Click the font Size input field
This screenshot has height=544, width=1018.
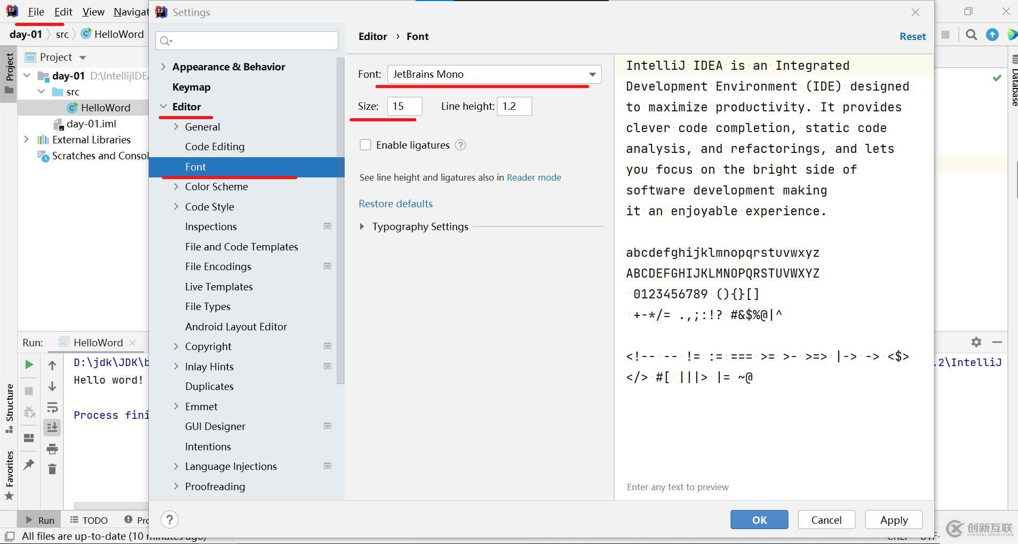coord(404,106)
